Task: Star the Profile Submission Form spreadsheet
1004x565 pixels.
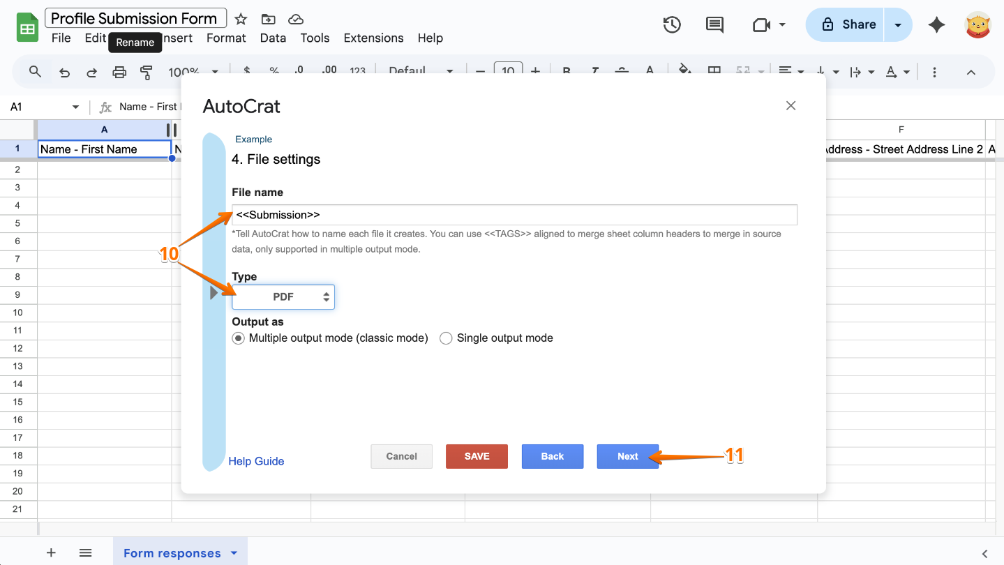Action: pyautogui.click(x=240, y=17)
